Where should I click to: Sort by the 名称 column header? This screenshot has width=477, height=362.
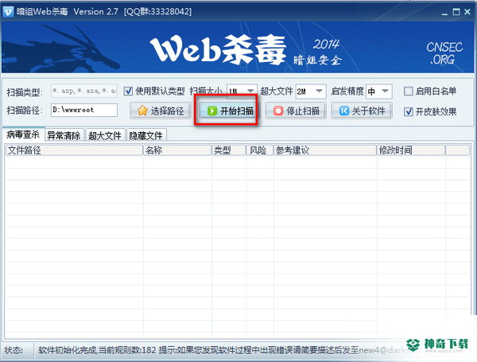point(177,150)
